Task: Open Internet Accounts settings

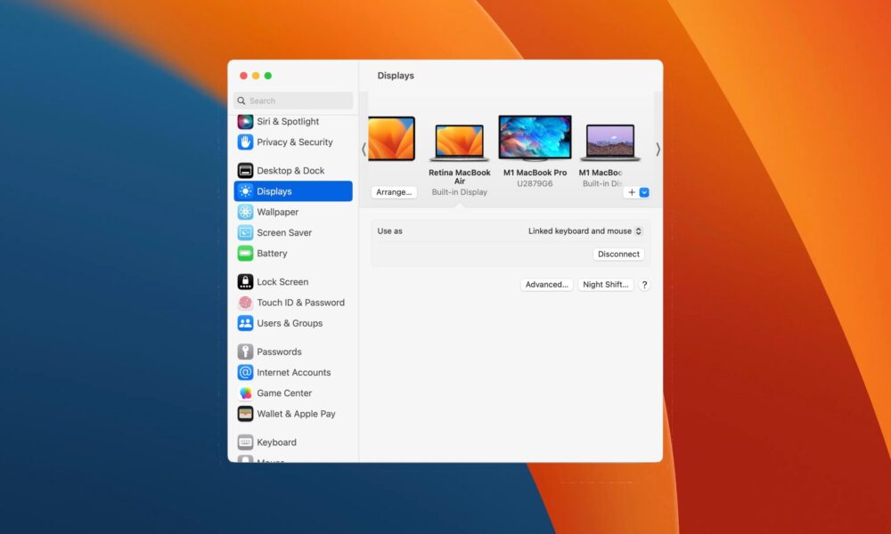Action: pyautogui.click(x=293, y=372)
